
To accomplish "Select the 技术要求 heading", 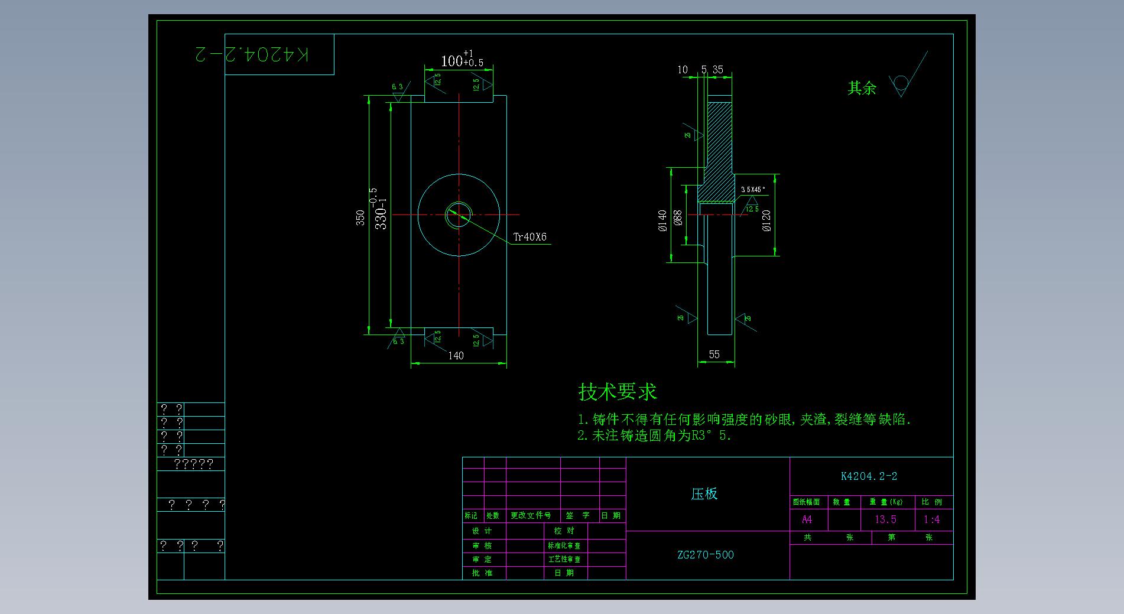I will point(618,391).
